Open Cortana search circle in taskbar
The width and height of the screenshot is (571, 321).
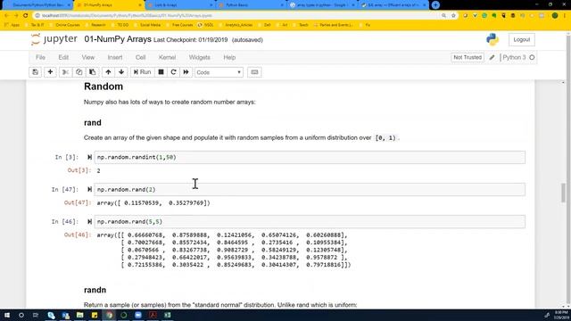click(21, 315)
